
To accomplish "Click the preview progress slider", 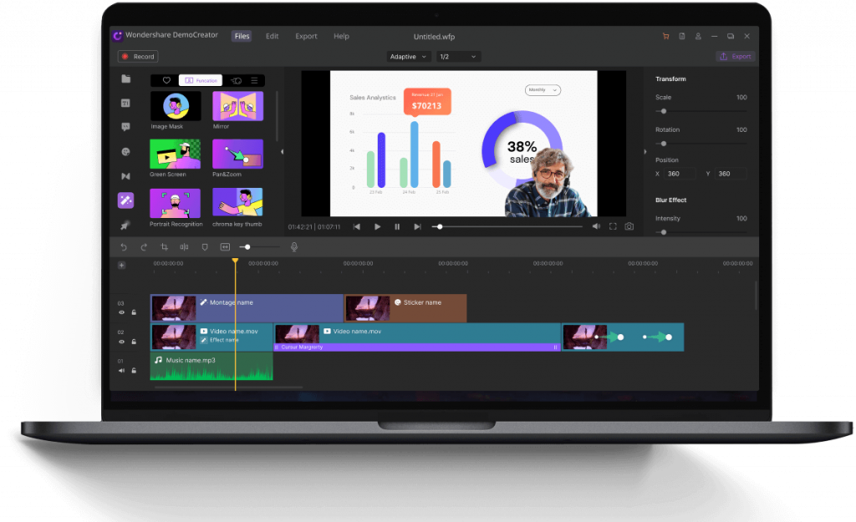I will coord(507,226).
